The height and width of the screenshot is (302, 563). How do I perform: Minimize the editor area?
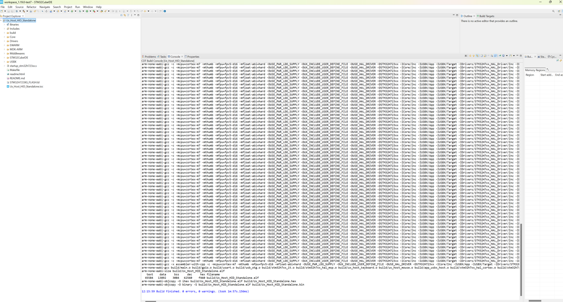click(x=454, y=15)
